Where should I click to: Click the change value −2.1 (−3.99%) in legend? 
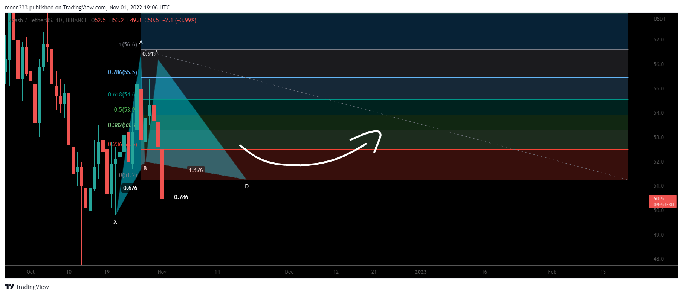point(179,20)
